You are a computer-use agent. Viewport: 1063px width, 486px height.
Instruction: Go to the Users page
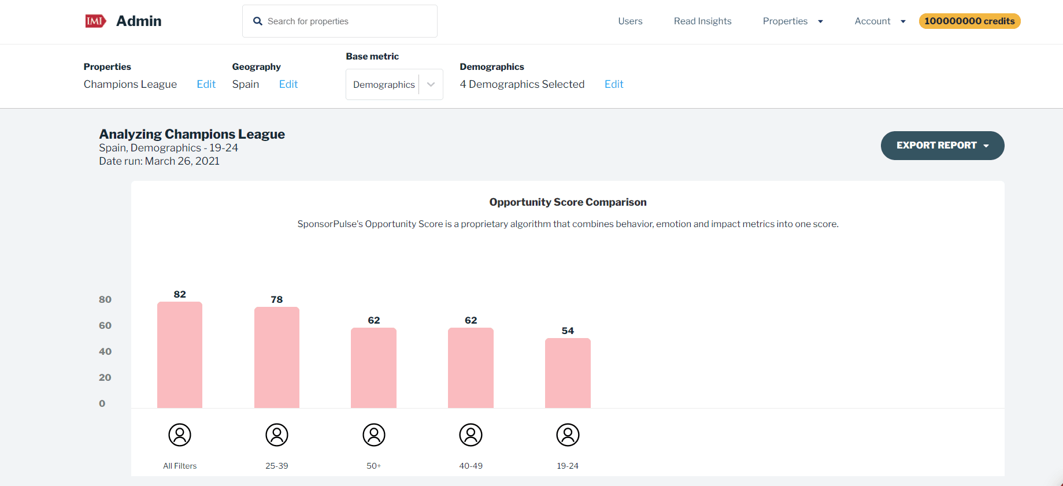(630, 21)
